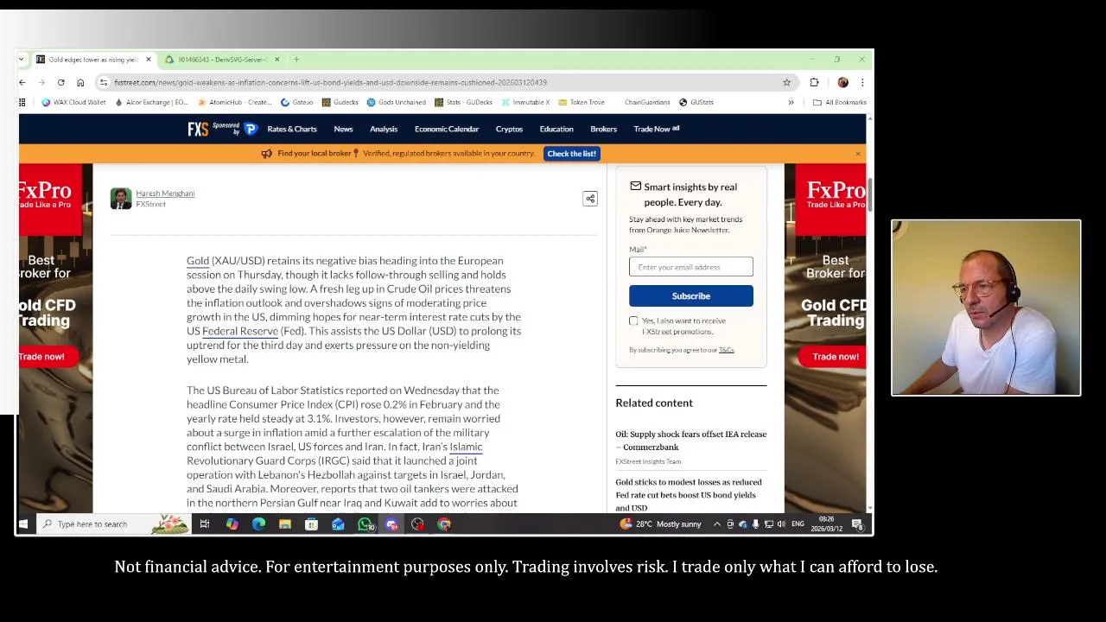Open a new browser tab
Image resolution: width=1106 pixels, height=622 pixels.
point(296,60)
